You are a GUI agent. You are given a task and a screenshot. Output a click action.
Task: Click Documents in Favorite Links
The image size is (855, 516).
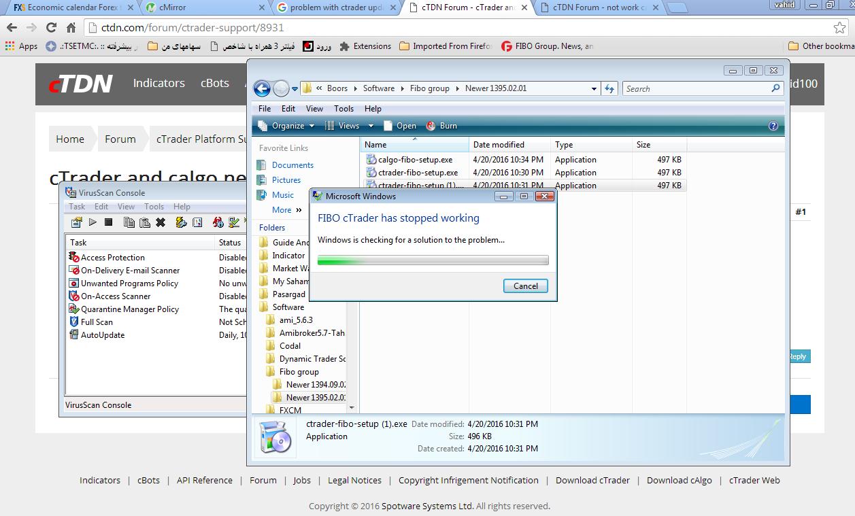(x=292, y=165)
